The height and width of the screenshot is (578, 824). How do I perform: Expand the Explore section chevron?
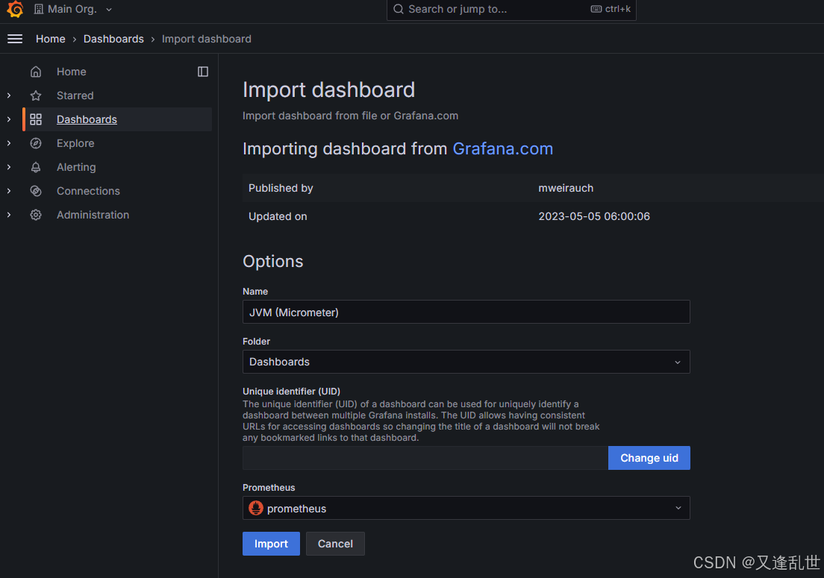pyautogui.click(x=9, y=143)
